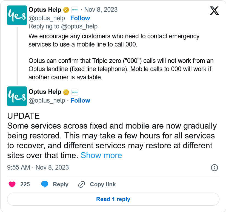Screen dimensions: 226x212
Task: Open the 9:55 AM timestamp link
Action: [x=38, y=167]
